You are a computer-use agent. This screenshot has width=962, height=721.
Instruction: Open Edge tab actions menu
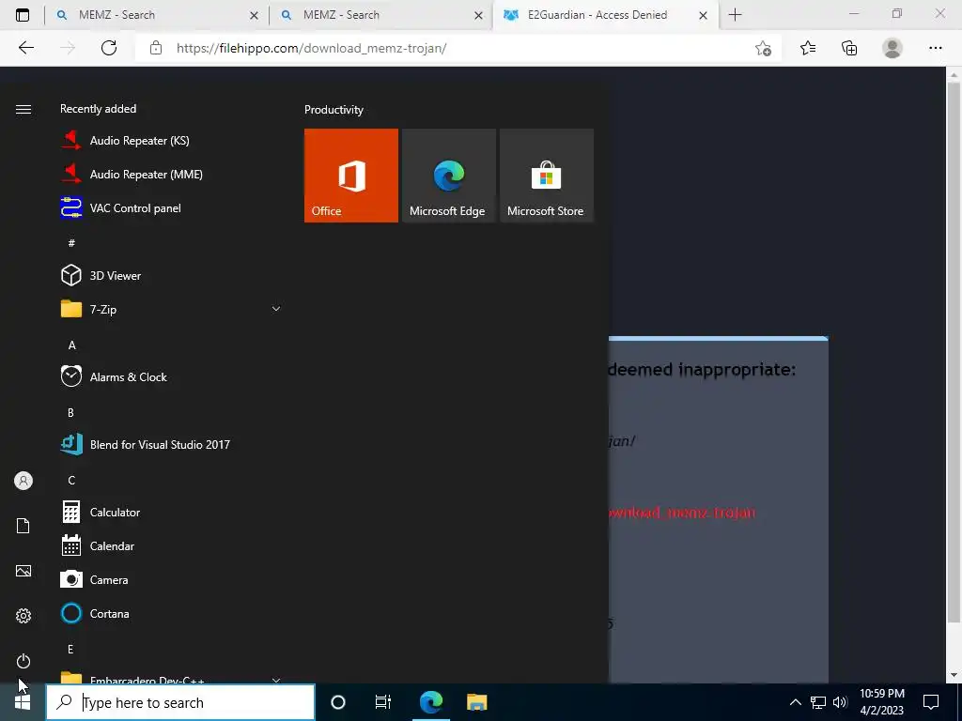click(x=23, y=15)
